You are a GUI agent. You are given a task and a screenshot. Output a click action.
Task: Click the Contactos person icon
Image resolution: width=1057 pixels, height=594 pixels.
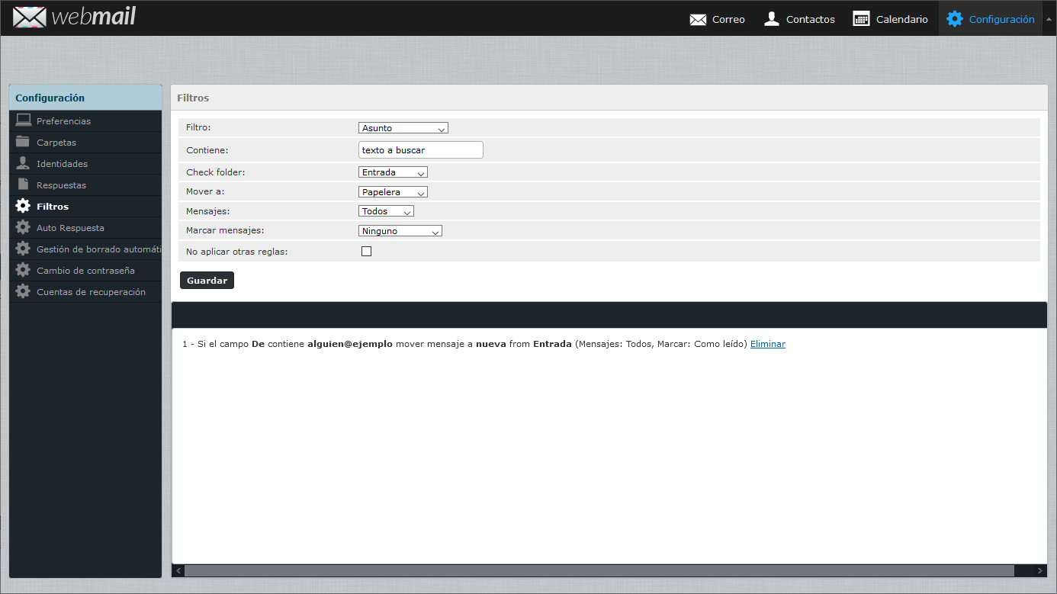pyautogui.click(x=772, y=19)
